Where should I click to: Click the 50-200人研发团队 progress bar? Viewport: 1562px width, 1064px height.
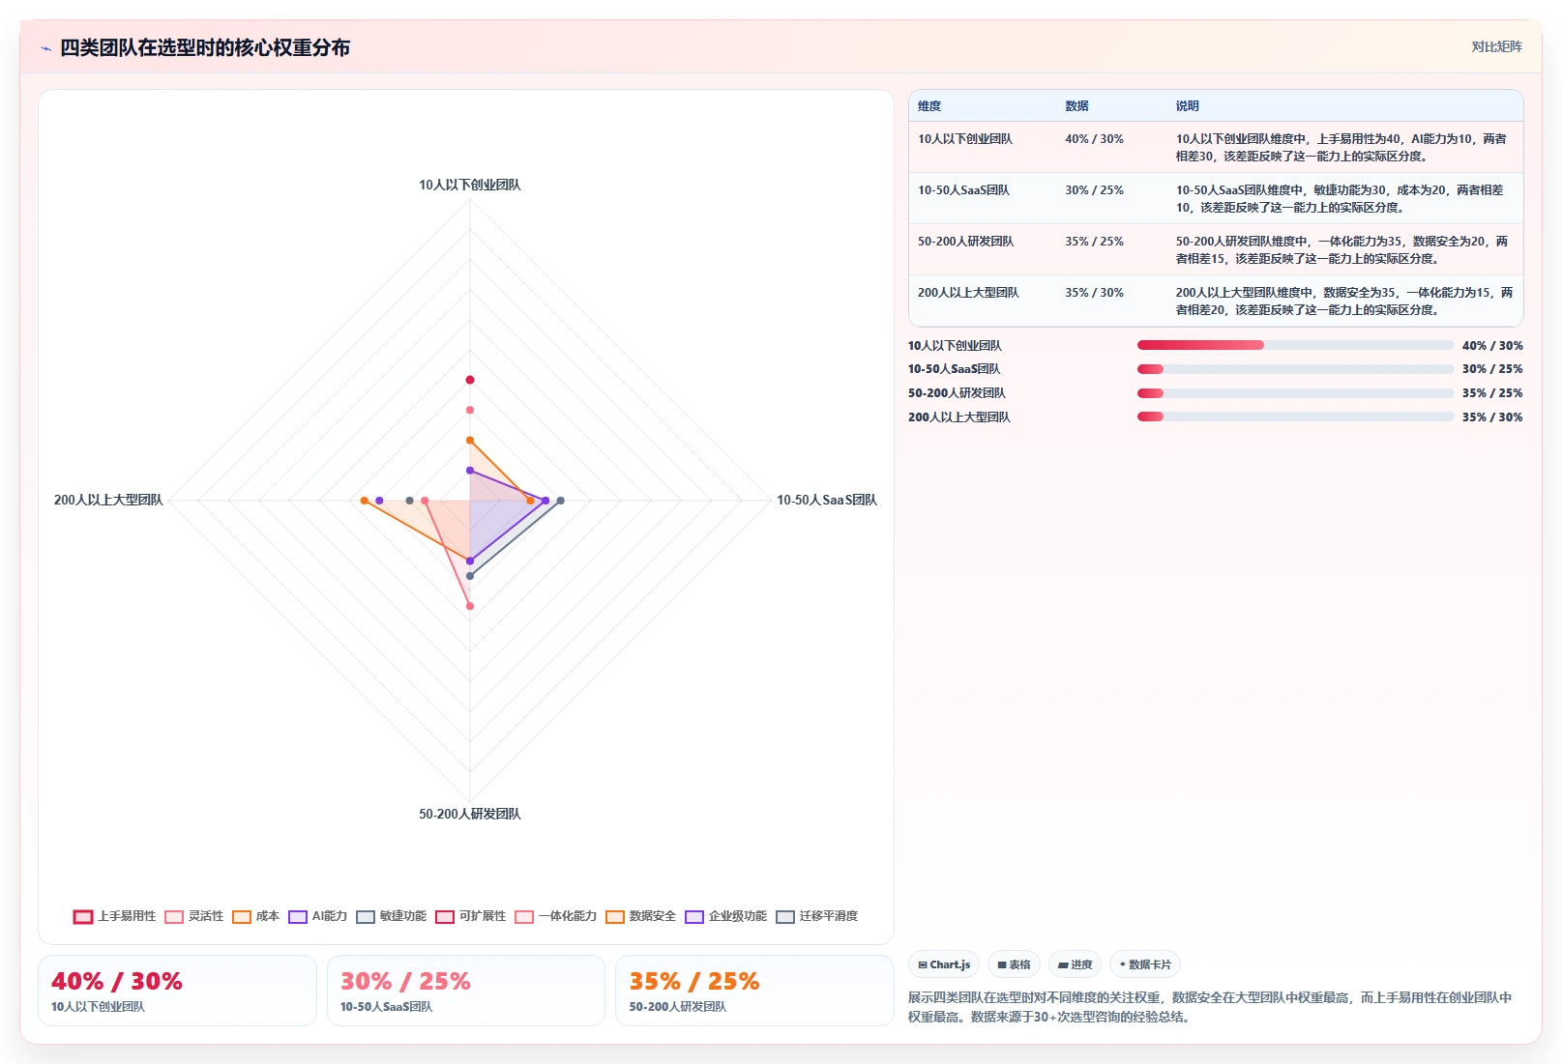(x=1295, y=393)
